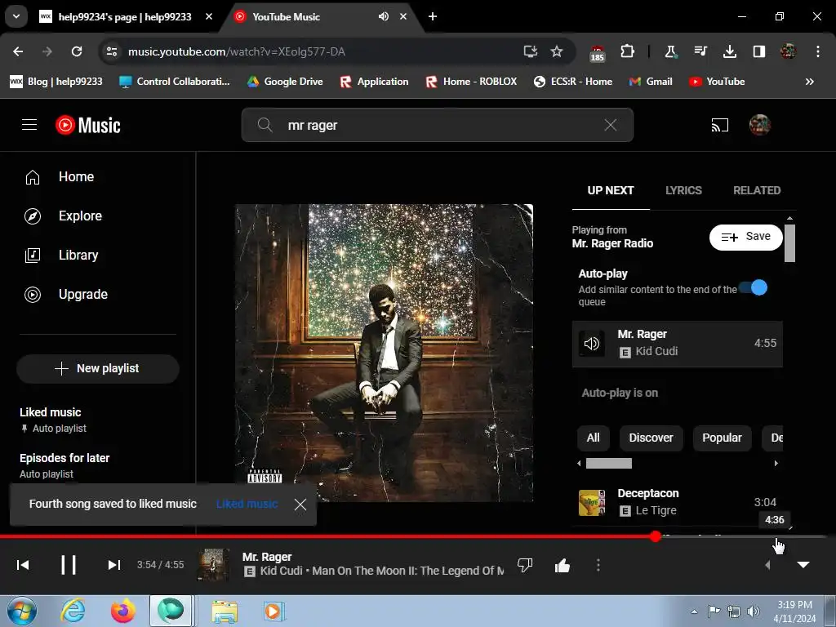Dismiss the saved to liked music toast

[x=300, y=505]
